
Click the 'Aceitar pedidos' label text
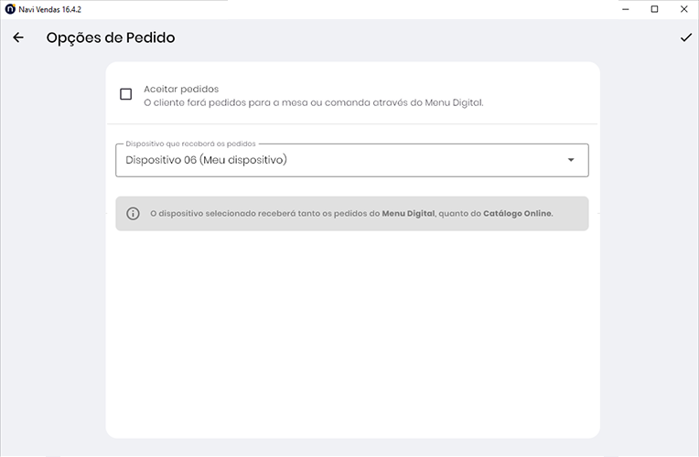pos(181,89)
